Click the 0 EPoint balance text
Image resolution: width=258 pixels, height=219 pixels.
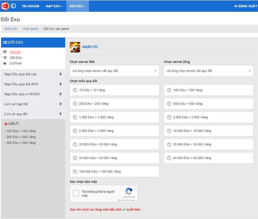pyautogui.click(x=16, y=63)
